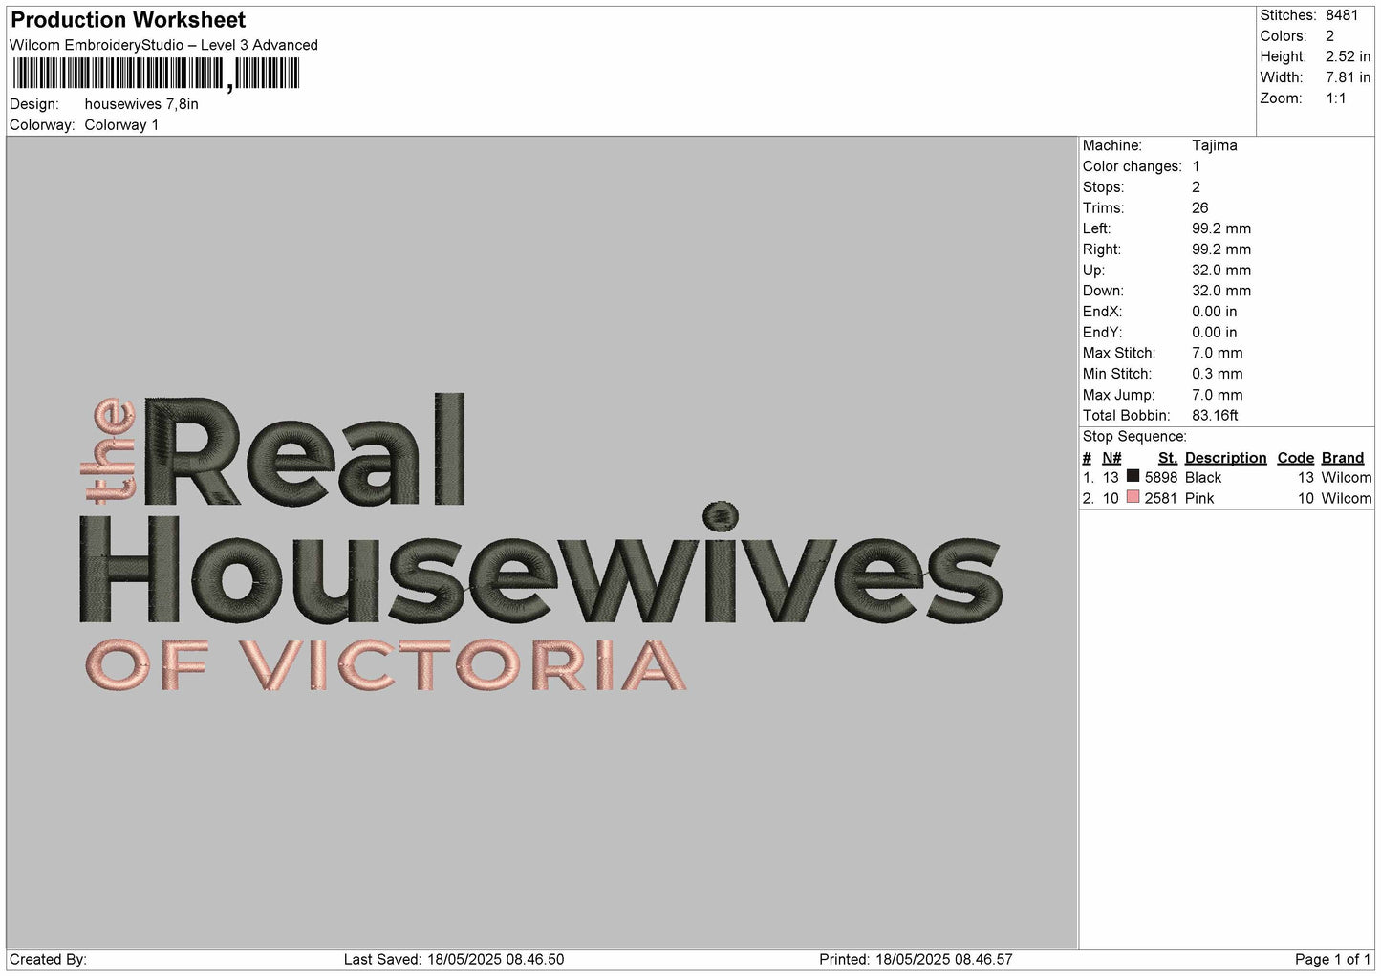
Task: Click the 'Page 1 of 1' footer text
Action: click(1332, 960)
